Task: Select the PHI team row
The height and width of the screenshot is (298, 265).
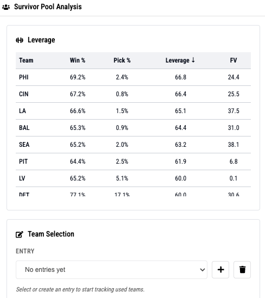Action: coord(133,77)
